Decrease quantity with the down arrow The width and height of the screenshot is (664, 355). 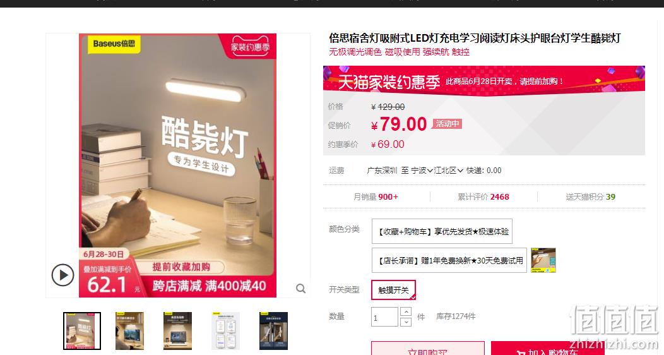pos(406,322)
